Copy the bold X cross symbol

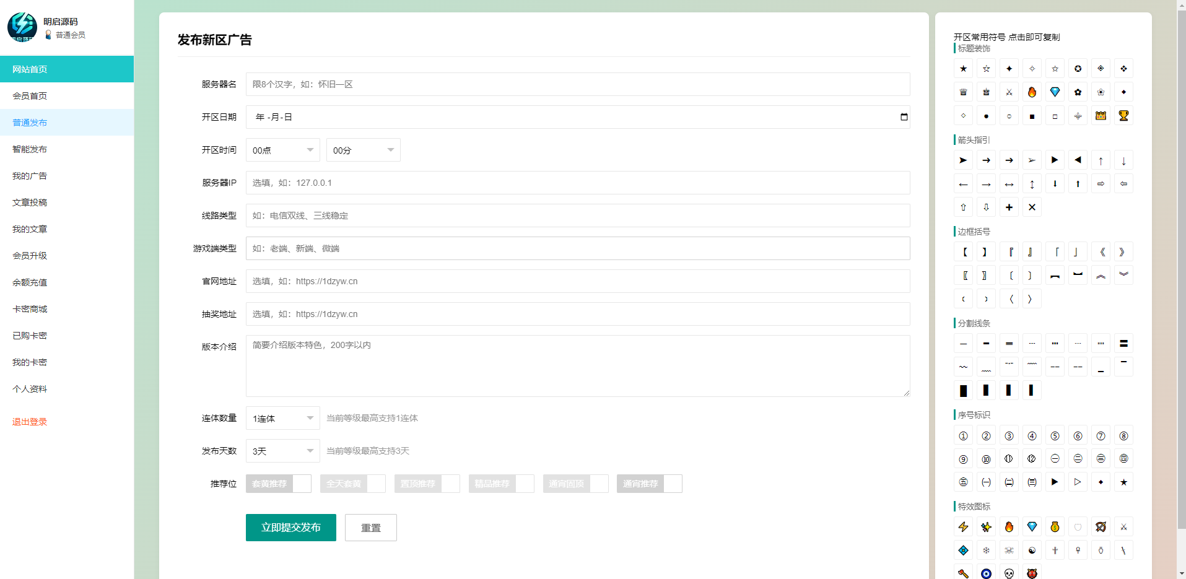pyautogui.click(x=1032, y=207)
